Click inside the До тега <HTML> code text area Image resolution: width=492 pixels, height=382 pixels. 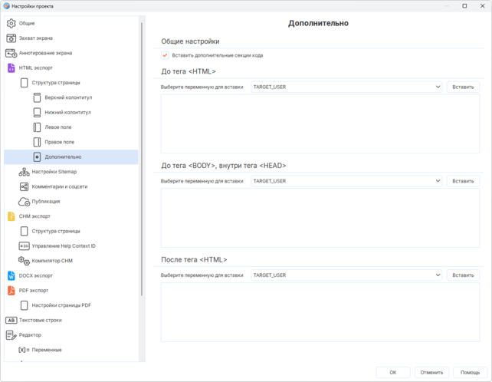(320, 123)
